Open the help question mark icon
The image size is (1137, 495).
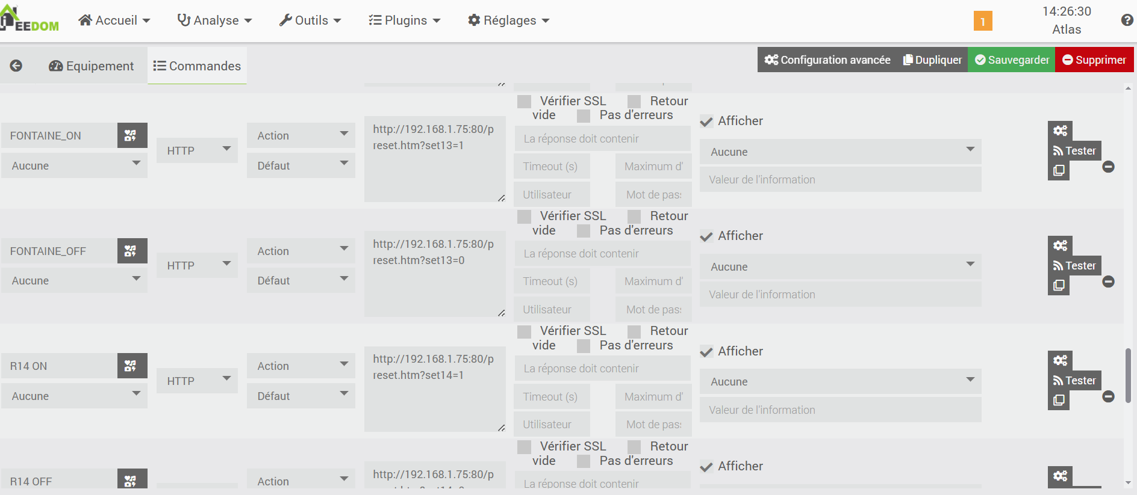(x=1127, y=20)
